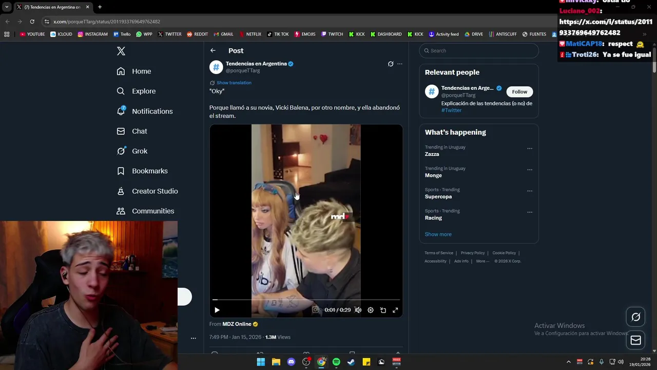Open Discord from the taskbar
This screenshot has height=370, width=657.
(x=292, y=362)
